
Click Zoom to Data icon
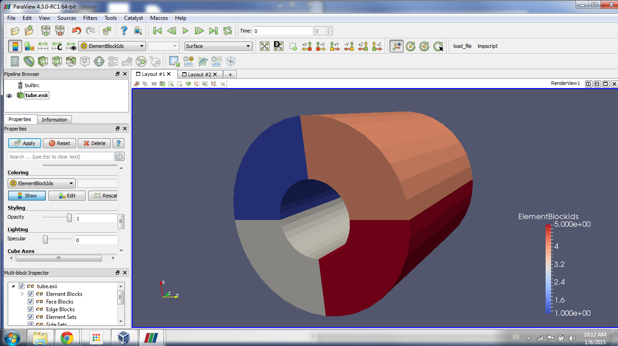click(278, 46)
